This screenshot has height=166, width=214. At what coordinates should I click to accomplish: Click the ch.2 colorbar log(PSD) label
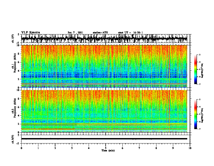pos(202,115)
